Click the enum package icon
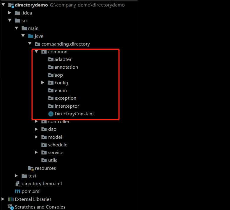 (x=51, y=91)
